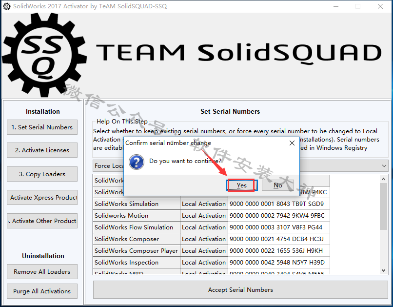This screenshot has height=307, width=393.
Task: Choose the Activate Xpress Product button
Action: (42, 197)
